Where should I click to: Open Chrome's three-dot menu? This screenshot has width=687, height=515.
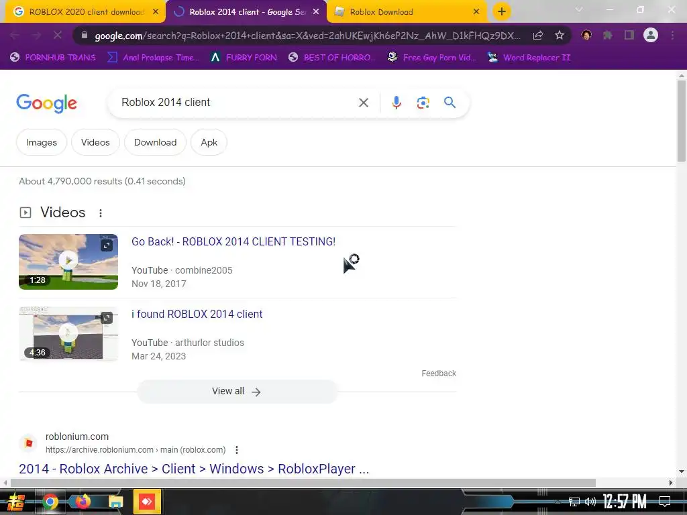[672, 36]
